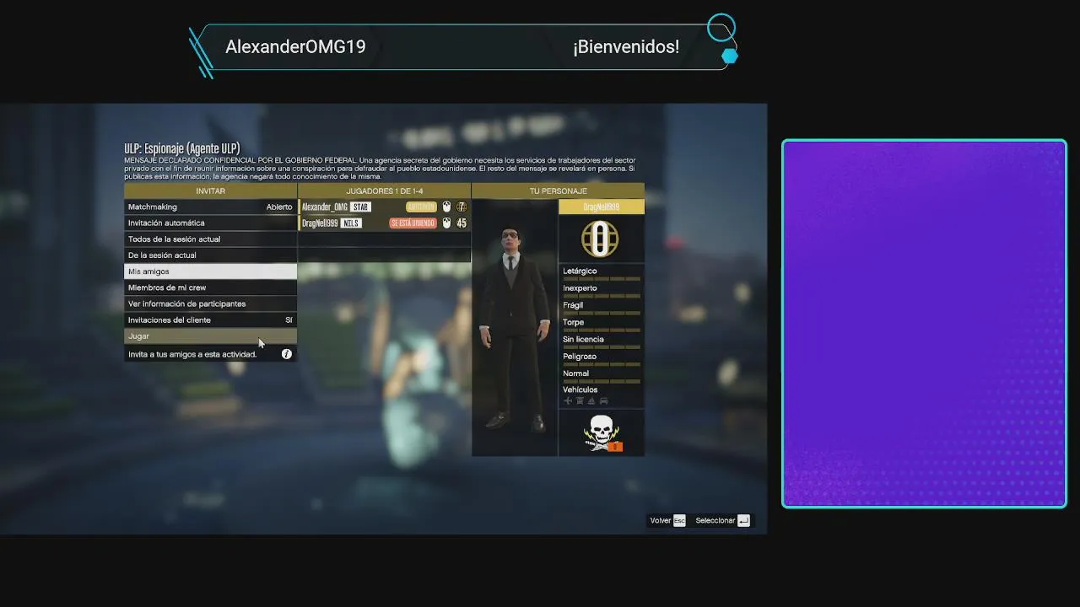Select Todos de la sesión actual
This screenshot has width=1080, height=607.
210,239
